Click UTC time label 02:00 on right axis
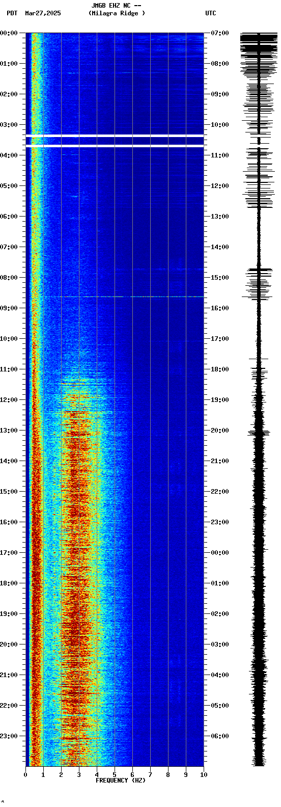This screenshot has height=807, width=281. 220,614
